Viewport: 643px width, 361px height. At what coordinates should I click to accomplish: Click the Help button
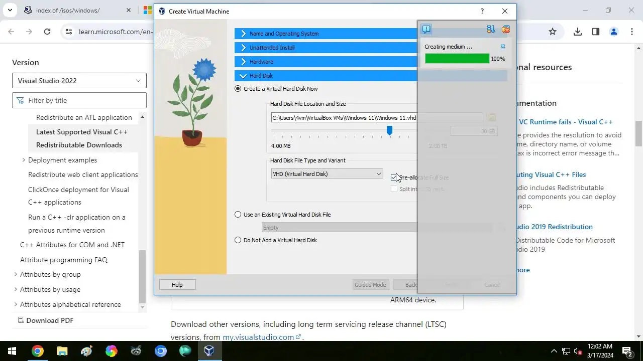coord(177,285)
